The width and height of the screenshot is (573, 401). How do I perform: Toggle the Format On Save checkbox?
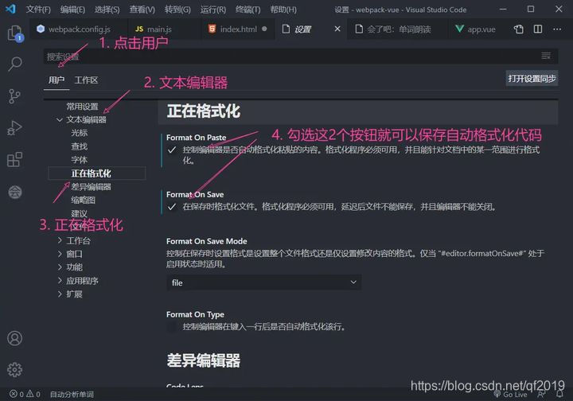(x=172, y=207)
